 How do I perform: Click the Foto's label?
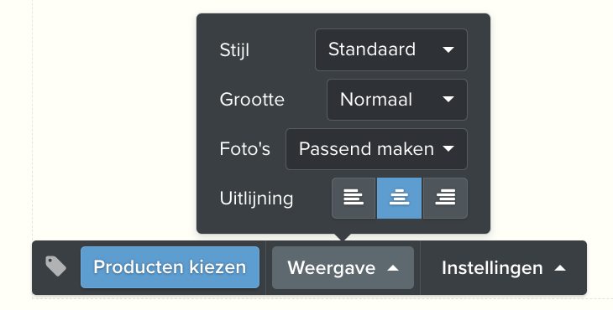[244, 149]
